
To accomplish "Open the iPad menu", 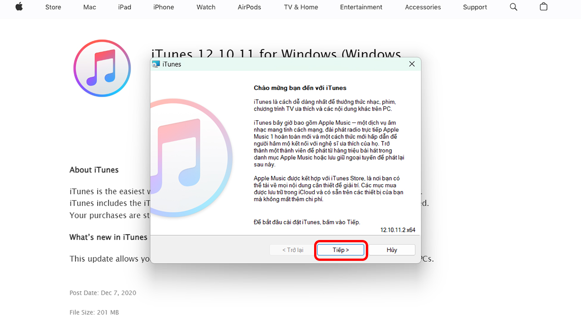I will point(124,7).
